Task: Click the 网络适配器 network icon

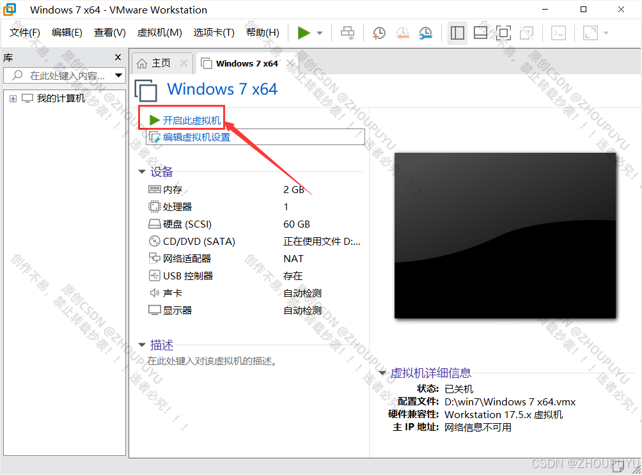Action: pos(154,258)
